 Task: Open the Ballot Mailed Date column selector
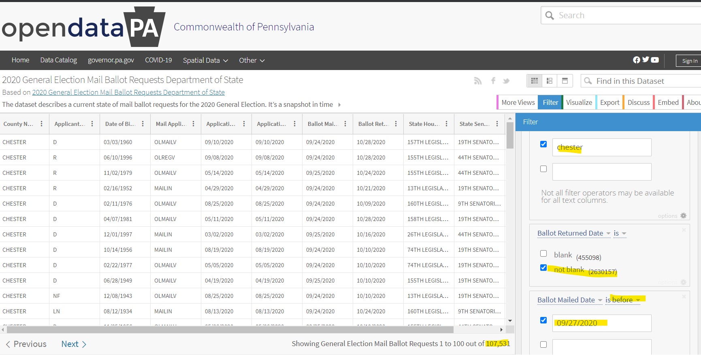570,300
